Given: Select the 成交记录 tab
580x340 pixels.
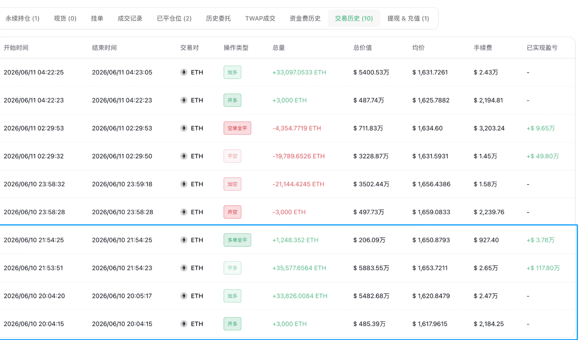Looking at the screenshot, I should tap(130, 18).
